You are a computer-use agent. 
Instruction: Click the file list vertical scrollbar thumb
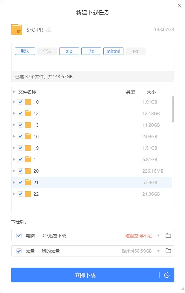tap(173, 109)
